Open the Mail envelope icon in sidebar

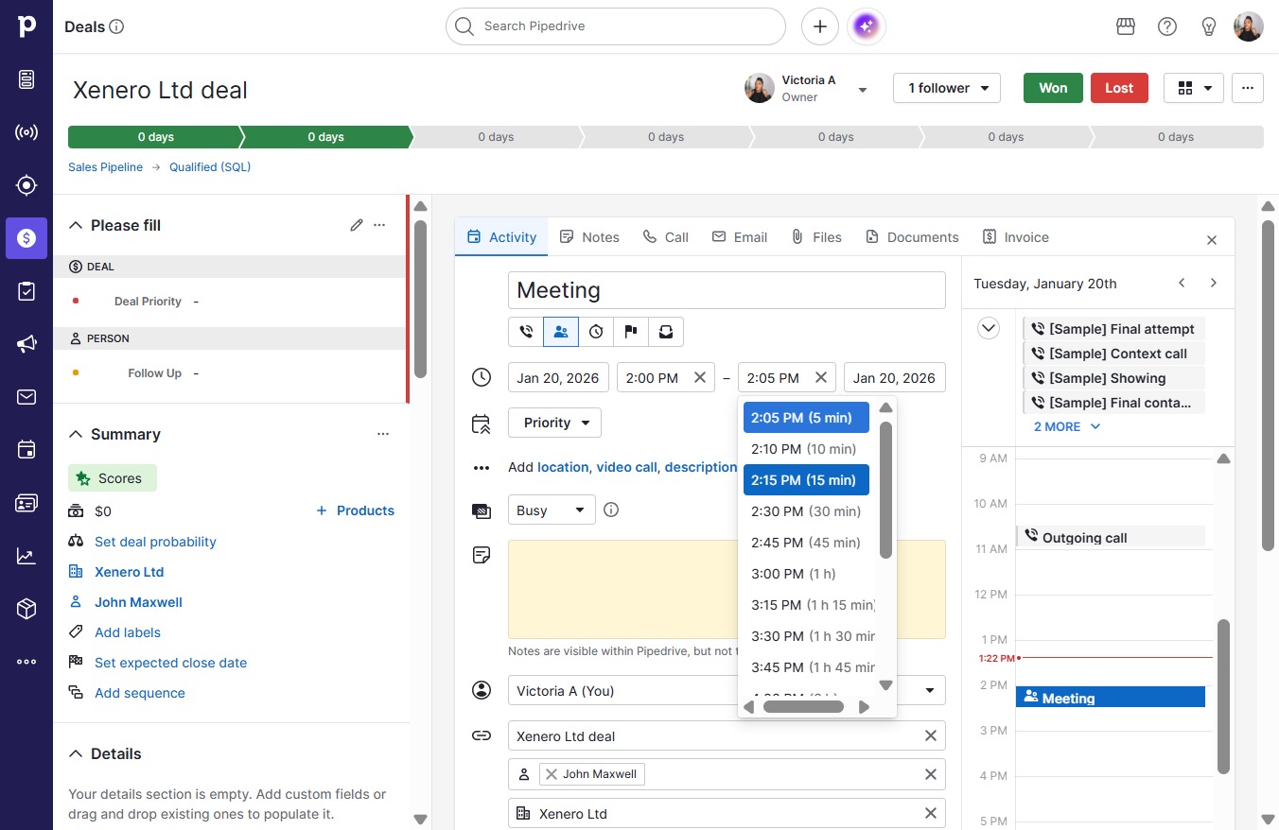[x=26, y=397]
